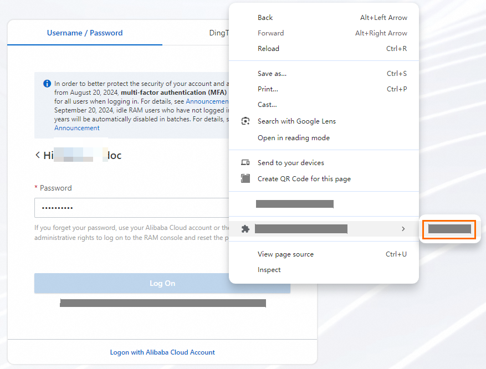Choose Print... from the context menu
Screen dimensions: 486x369
coord(324,89)
